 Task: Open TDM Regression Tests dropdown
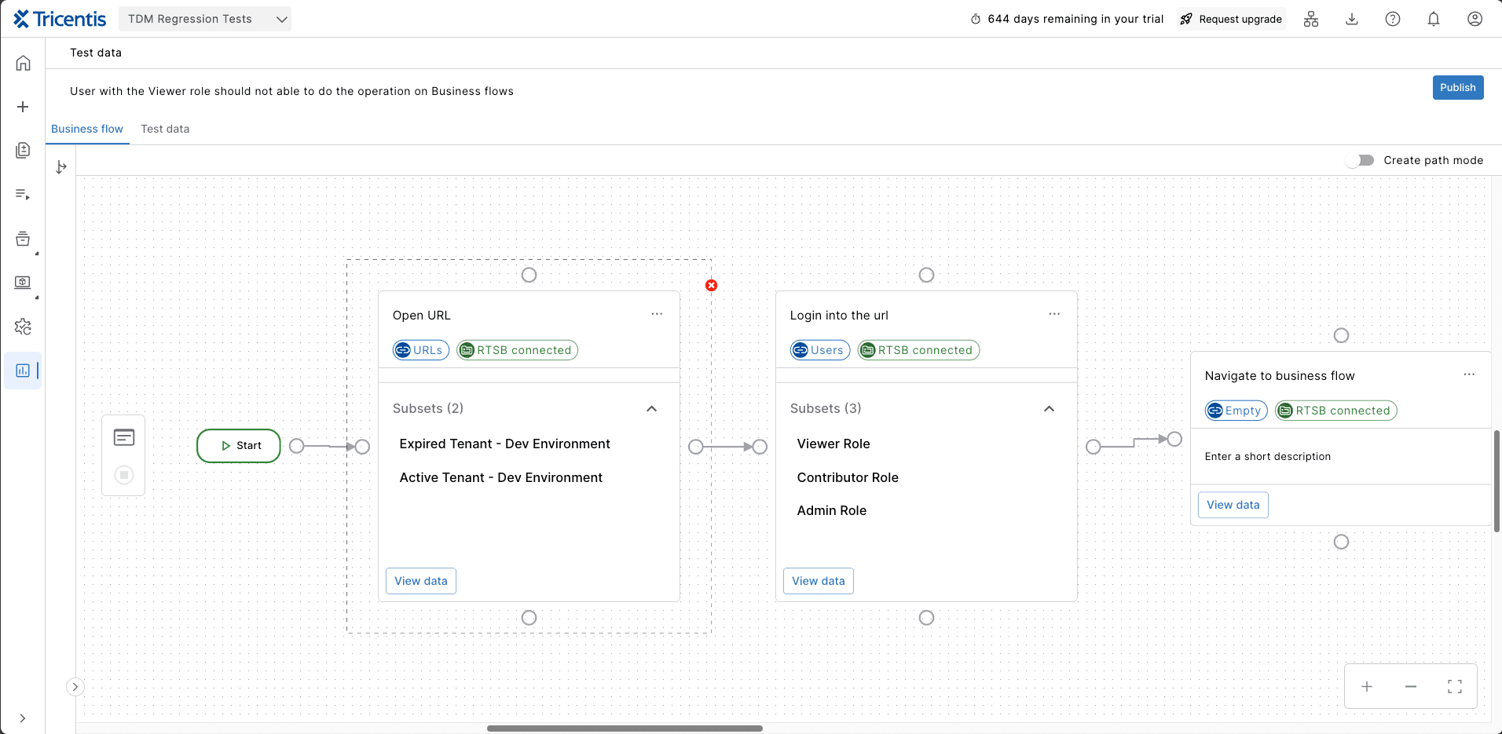pyautogui.click(x=205, y=19)
